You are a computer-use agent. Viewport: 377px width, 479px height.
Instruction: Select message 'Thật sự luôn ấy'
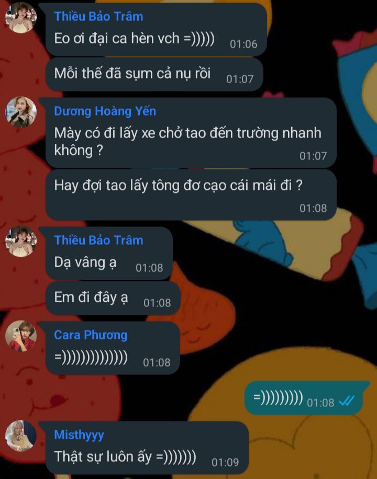(147, 448)
